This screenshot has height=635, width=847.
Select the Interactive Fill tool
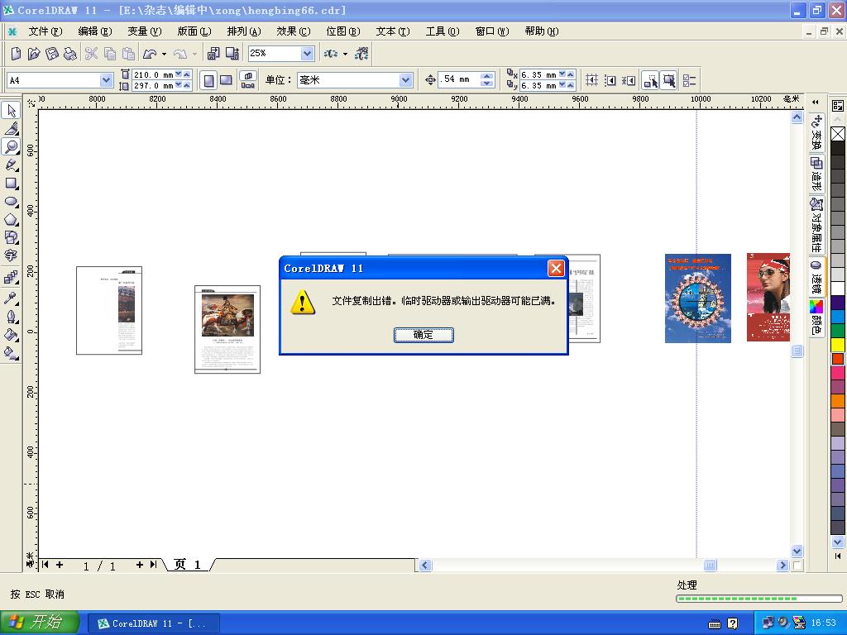(x=11, y=352)
